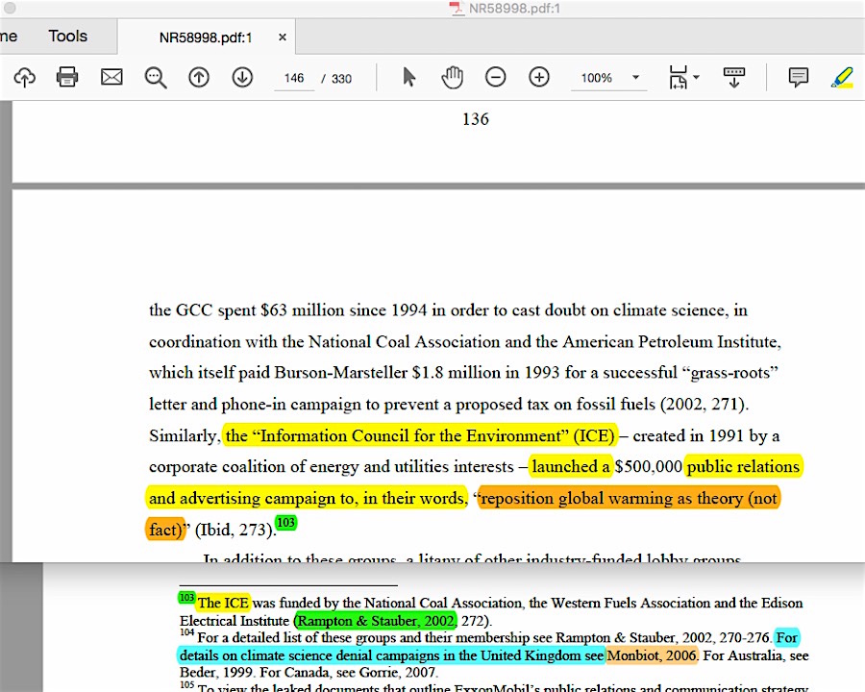Zoom in with the plus button
Viewport: 865px width, 692px height.
pyautogui.click(x=539, y=78)
